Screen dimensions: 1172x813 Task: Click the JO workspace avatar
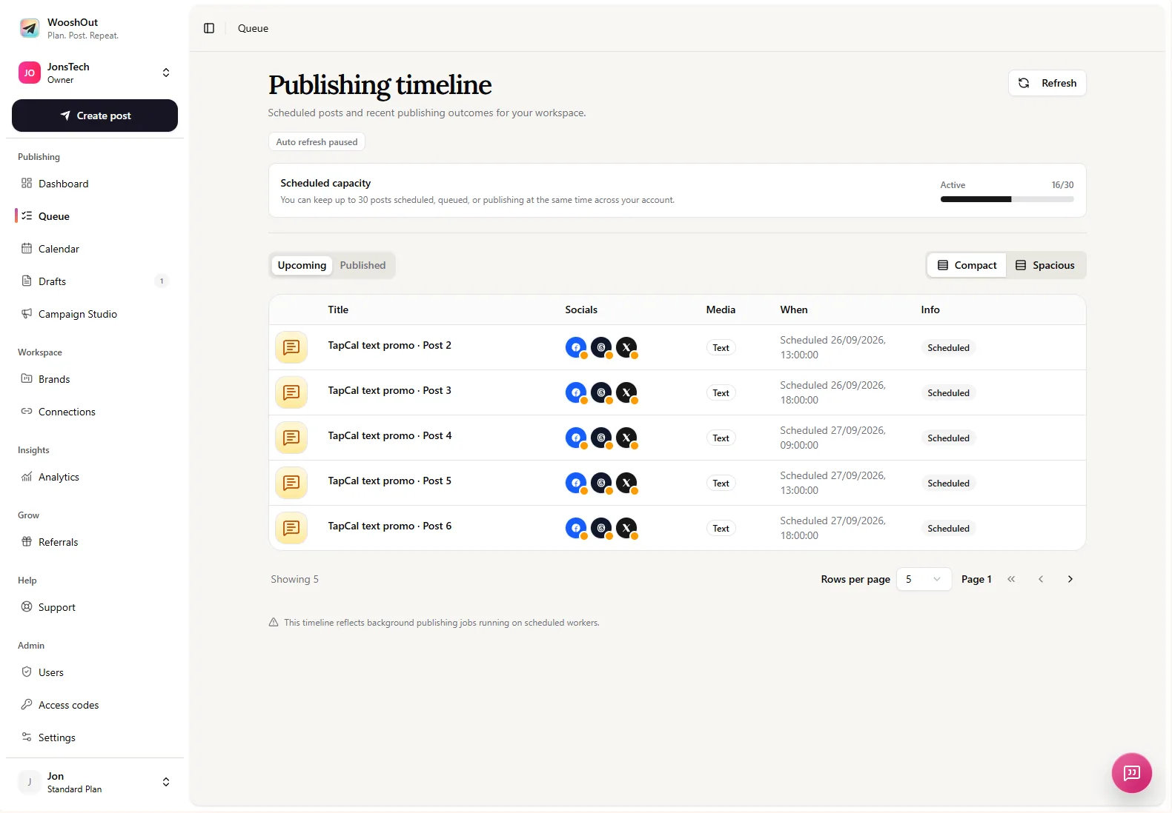tap(30, 73)
